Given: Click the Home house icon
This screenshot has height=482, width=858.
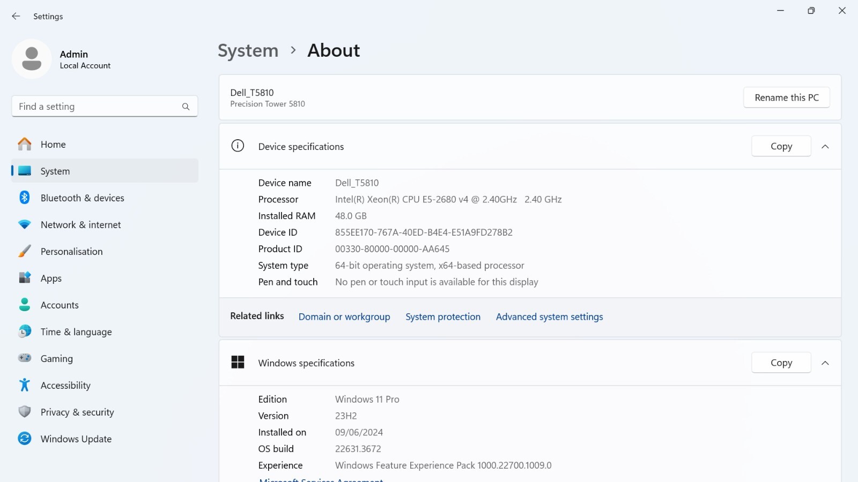Looking at the screenshot, I should tap(25, 144).
